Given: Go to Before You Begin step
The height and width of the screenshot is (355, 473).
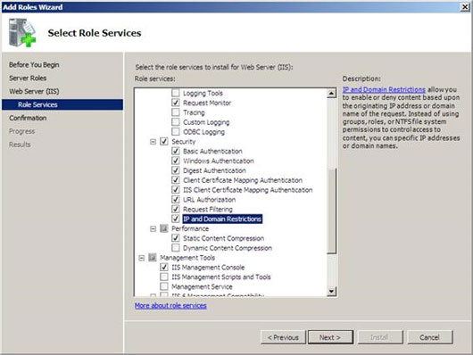Looking at the screenshot, I should click(x=34, y=64).
